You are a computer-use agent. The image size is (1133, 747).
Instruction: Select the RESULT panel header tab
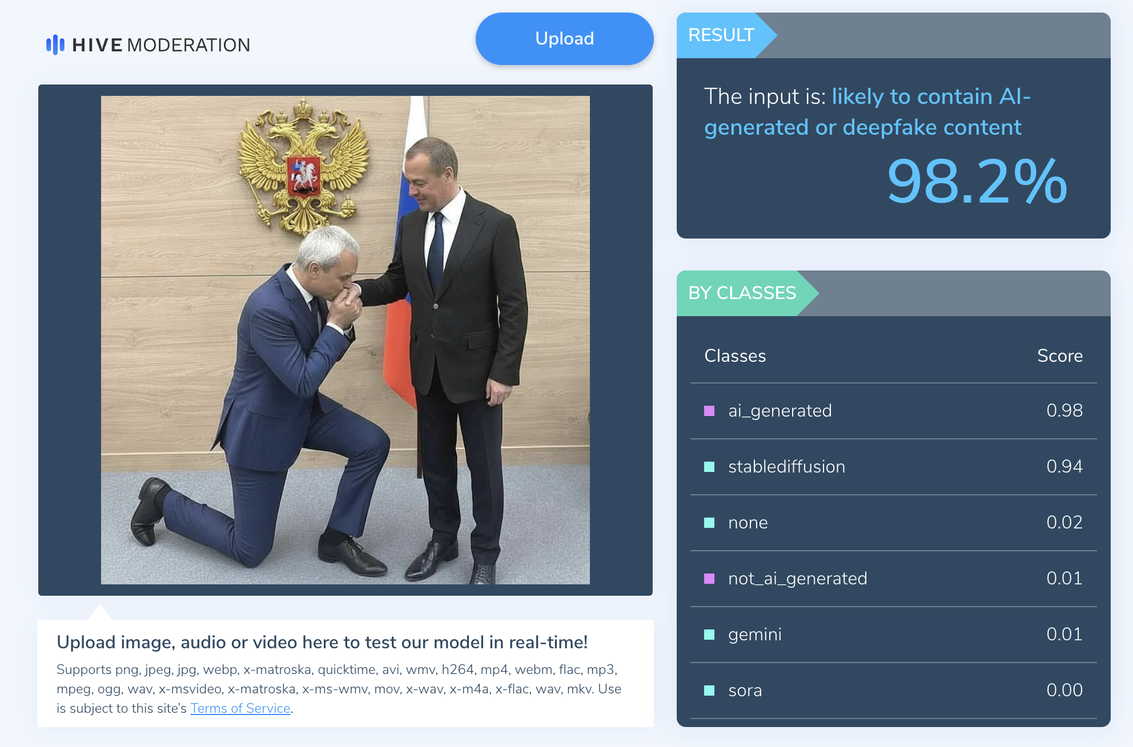(x=721, y=35)
